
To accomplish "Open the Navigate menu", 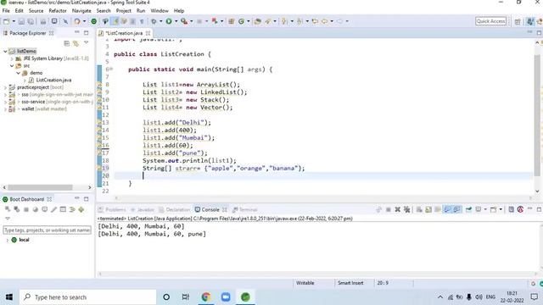I will [81, 11].
